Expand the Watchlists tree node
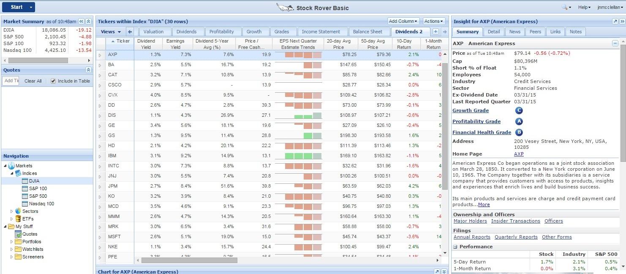Viewport: 626px width, 274px height. (x=12, y=249)
